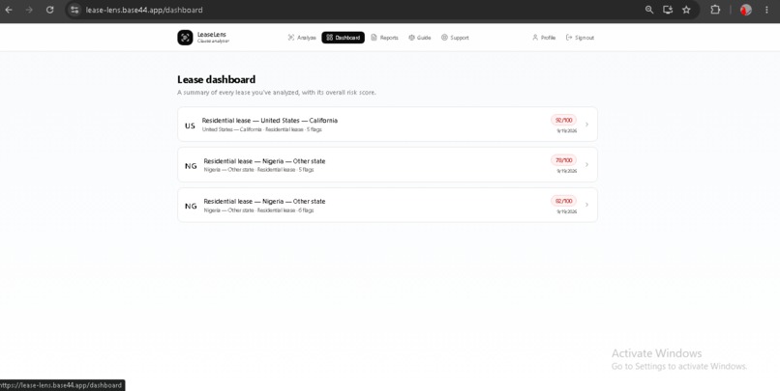Expand the Nigeria lease with 6 flags chevron
The image size is (780, 391).
point(587,205)
